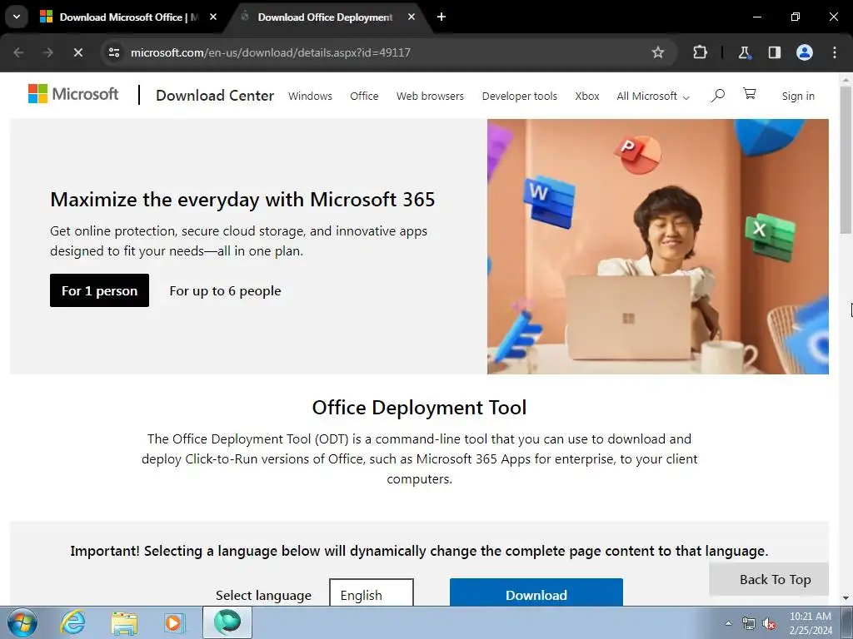This screenshot has height=639, width=853.
Task: Go back to previous page
Action: (18, 52)
